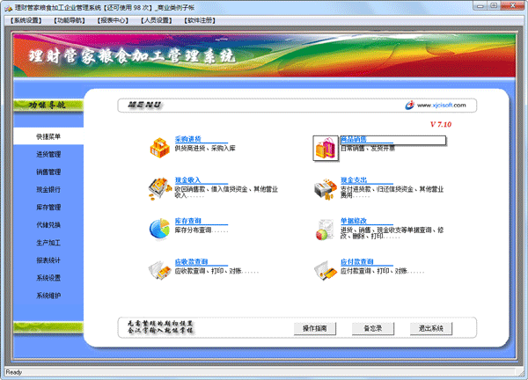The width and height of the screenshot is (528, 380).
Task: Open the 人员设置 menu
Action: (155, 19)
